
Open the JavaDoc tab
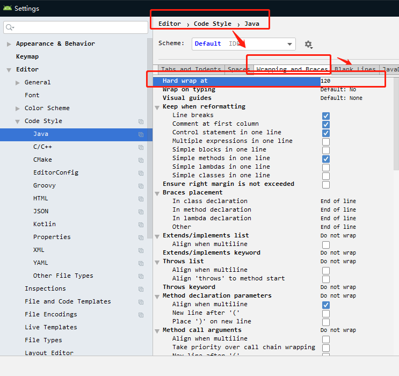pyautogui.click(x=389, y=69)
